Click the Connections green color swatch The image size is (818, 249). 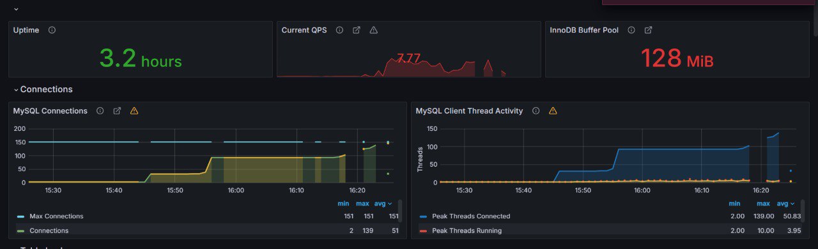point(21,231)
